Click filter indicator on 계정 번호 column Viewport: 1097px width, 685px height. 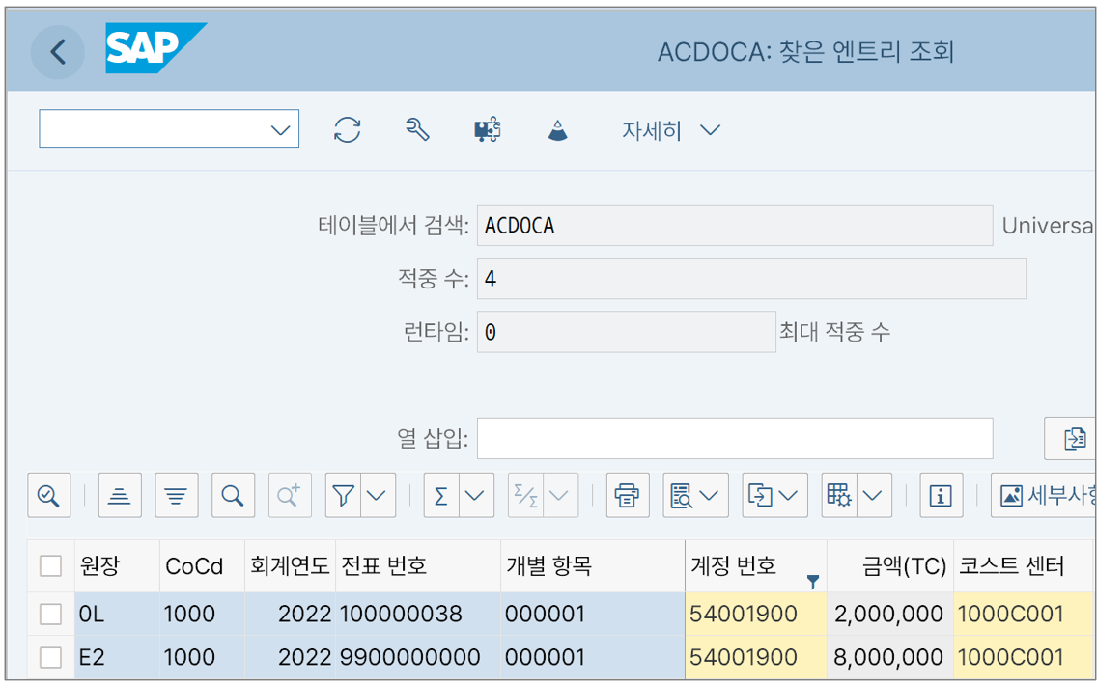coord(812,581)
